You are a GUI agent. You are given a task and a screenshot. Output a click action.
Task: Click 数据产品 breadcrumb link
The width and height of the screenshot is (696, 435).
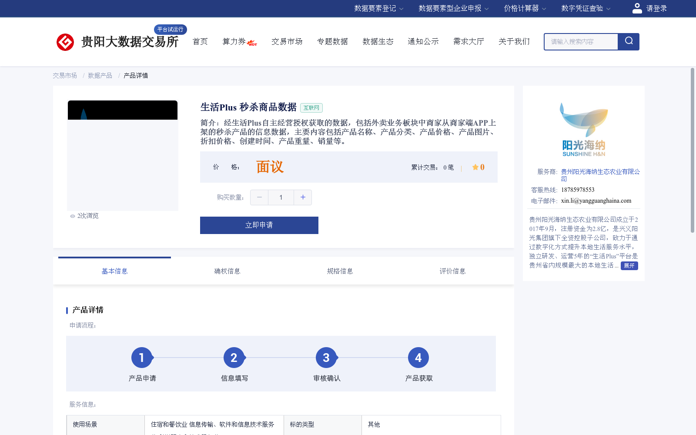tap(100, 76)
